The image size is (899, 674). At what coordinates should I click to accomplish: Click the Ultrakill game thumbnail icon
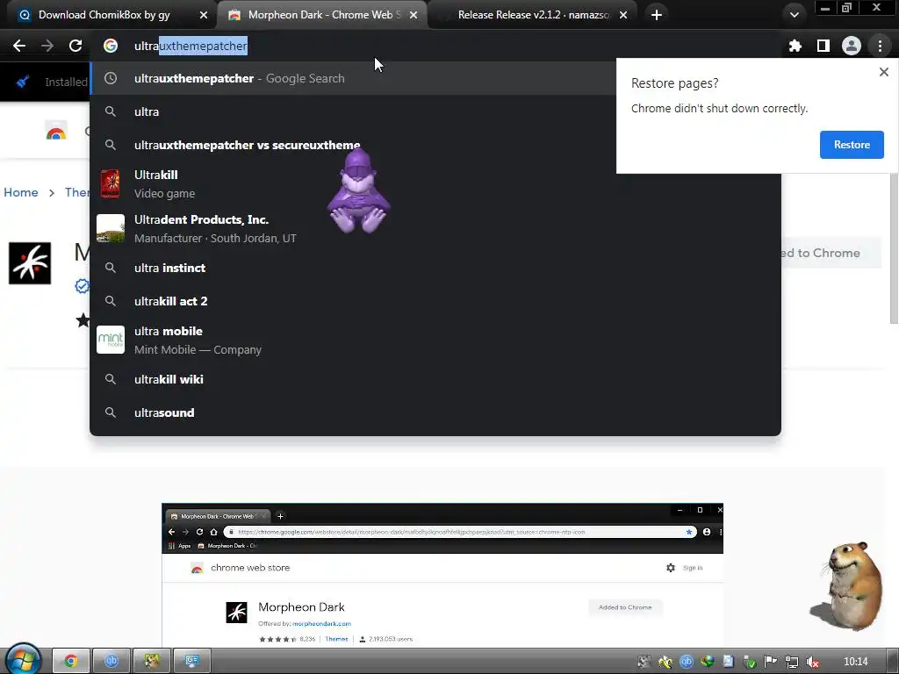click(x=110, y=184)
